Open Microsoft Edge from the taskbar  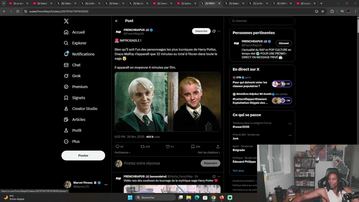point(197,198)
